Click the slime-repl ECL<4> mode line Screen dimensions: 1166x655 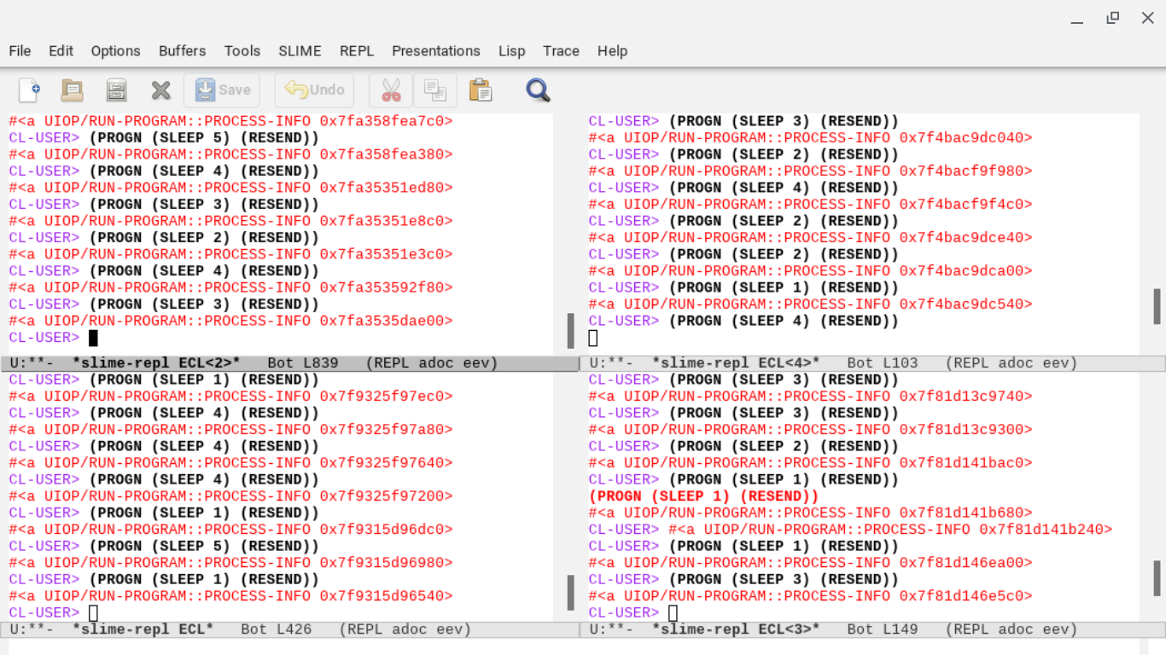pos(736,363)
